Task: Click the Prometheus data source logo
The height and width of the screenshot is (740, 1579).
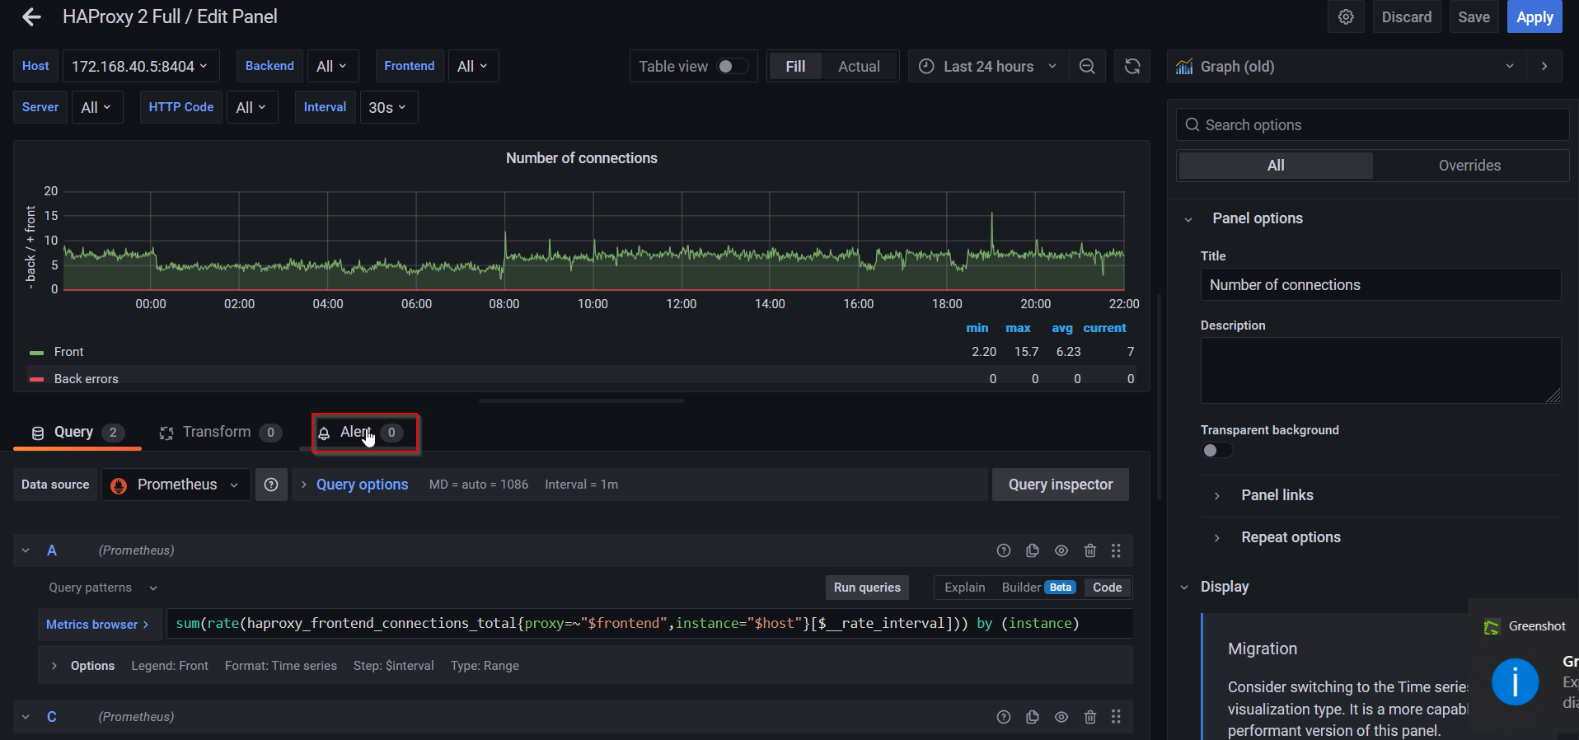Action: tap(119, 485)
